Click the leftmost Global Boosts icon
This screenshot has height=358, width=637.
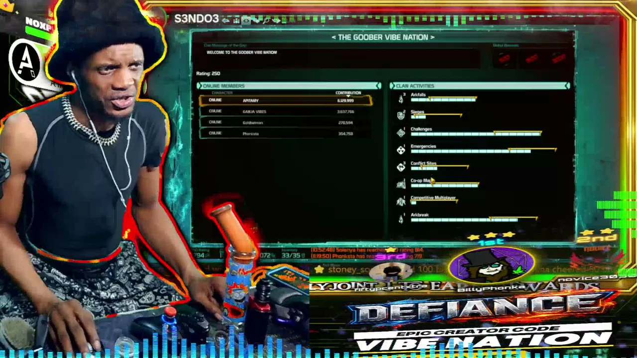click(504, 59)
